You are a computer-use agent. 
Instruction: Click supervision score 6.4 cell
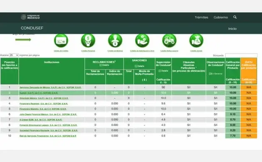coord(163,114)
